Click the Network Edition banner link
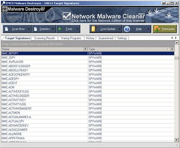The width and height of the screenshot is (180, 148). [108, 20]
